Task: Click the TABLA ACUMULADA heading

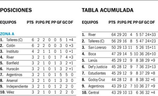Action: (x=108, y=10)
